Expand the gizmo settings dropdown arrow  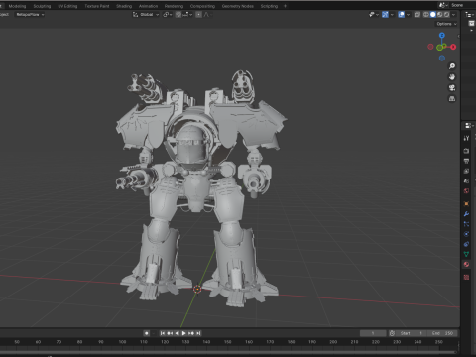392,15
